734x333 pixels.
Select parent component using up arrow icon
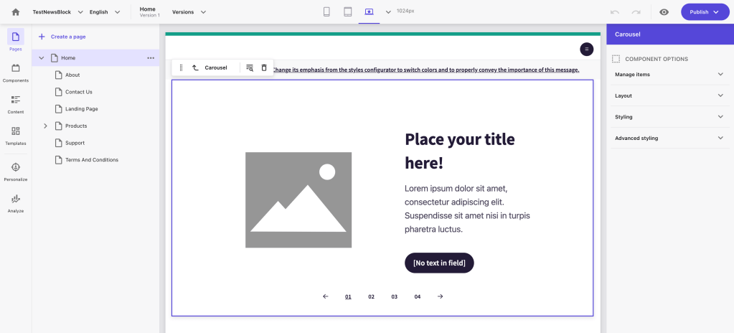(x=195, y=67)
